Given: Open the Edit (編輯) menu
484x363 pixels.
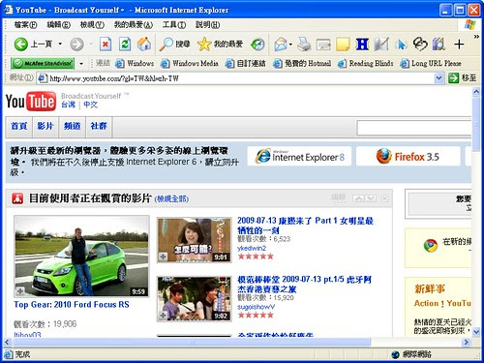Looking at the screenshot, I should coord(58,24).
